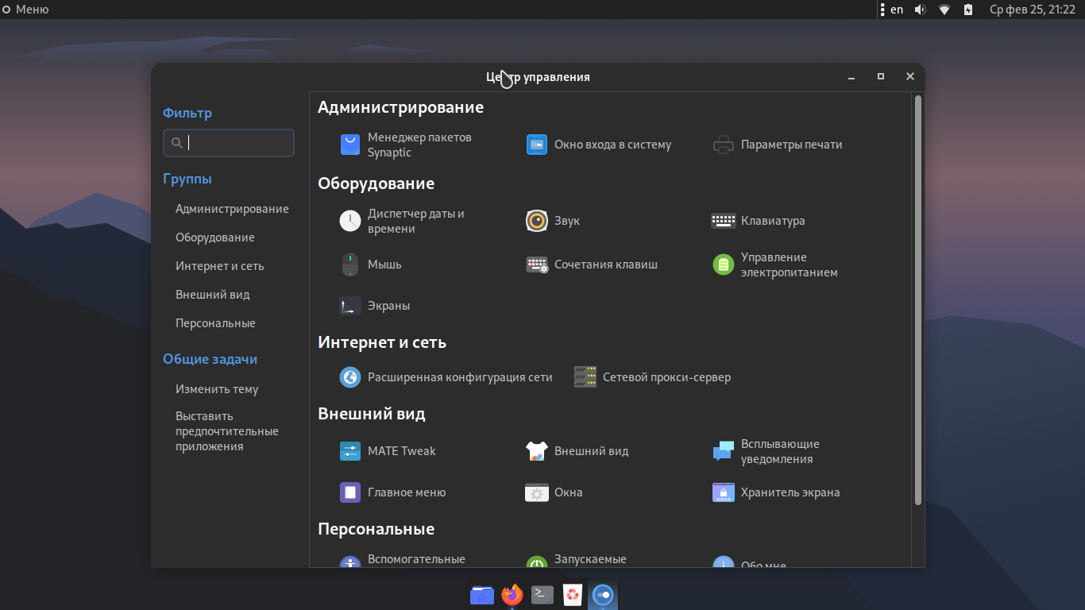Click Выставить предпочтительные приложения task
1085x610 pixels.
pyautogui.click(x=227, y=431)
